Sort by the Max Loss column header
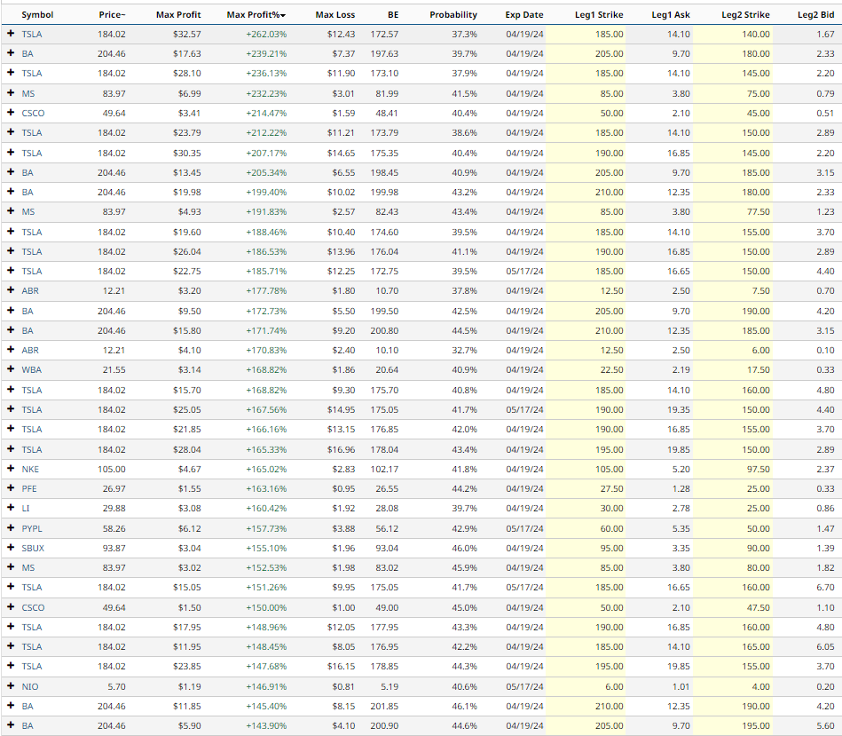 click(335, 14)
